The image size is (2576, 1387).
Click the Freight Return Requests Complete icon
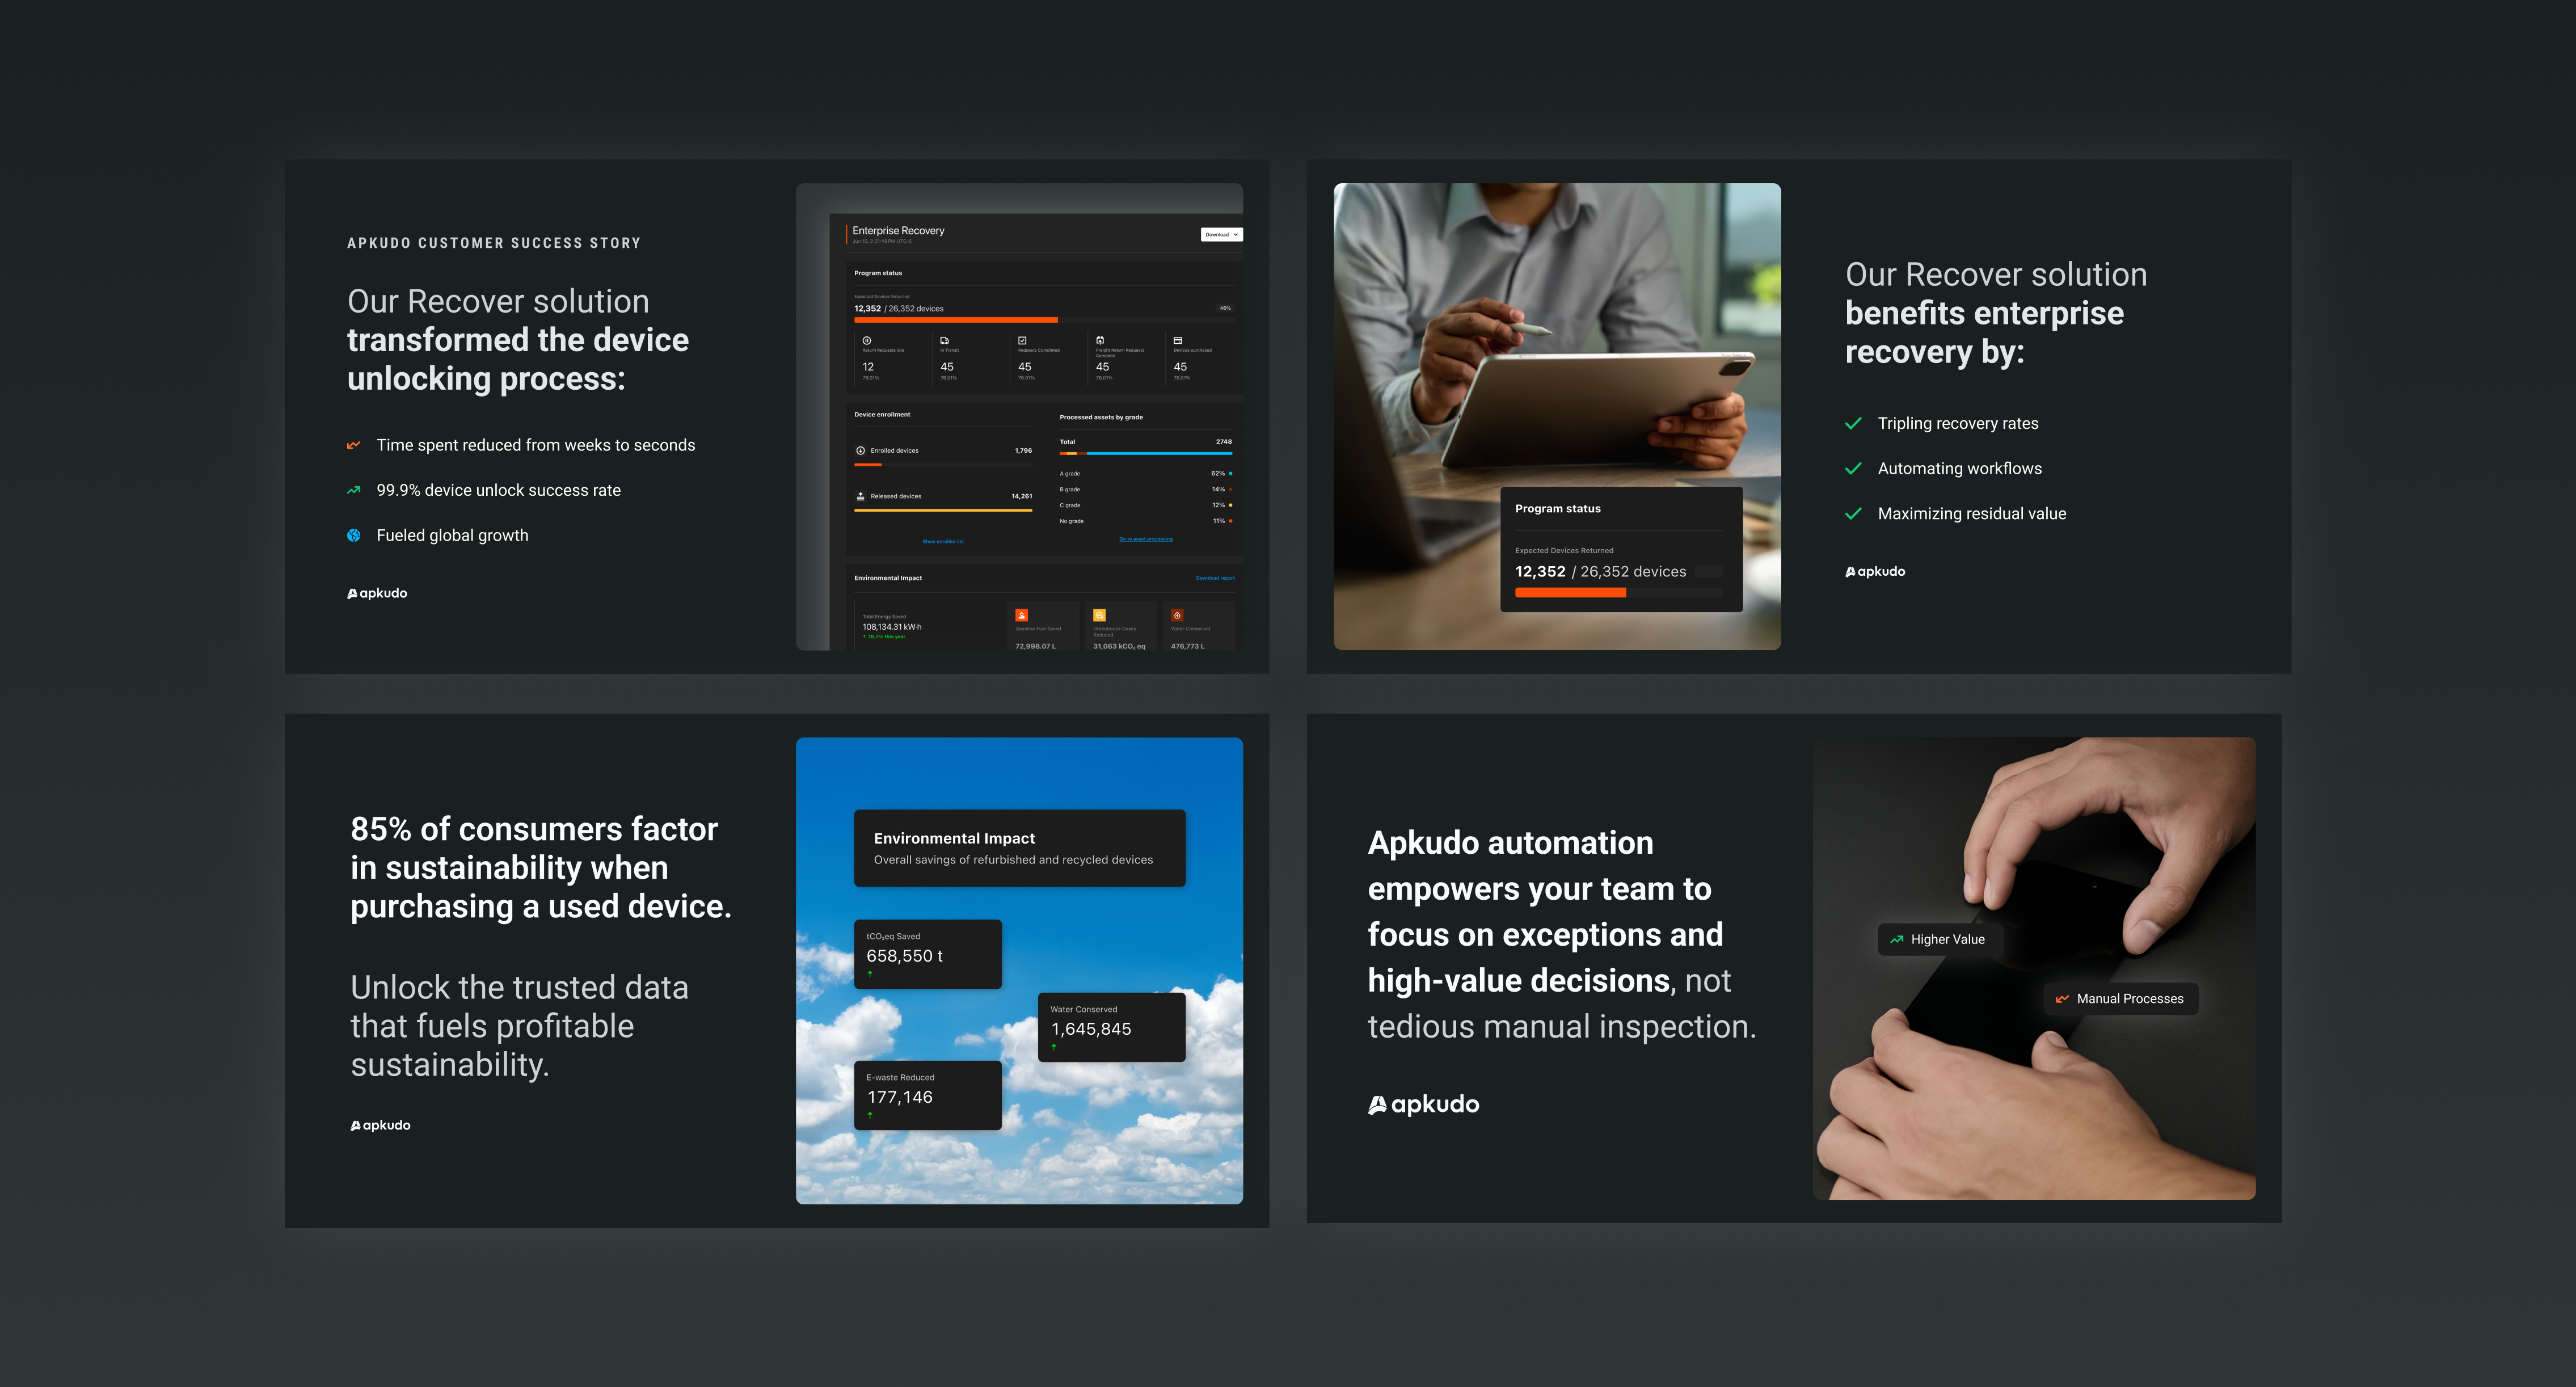pyautogui.click(x=1100, y=340)
